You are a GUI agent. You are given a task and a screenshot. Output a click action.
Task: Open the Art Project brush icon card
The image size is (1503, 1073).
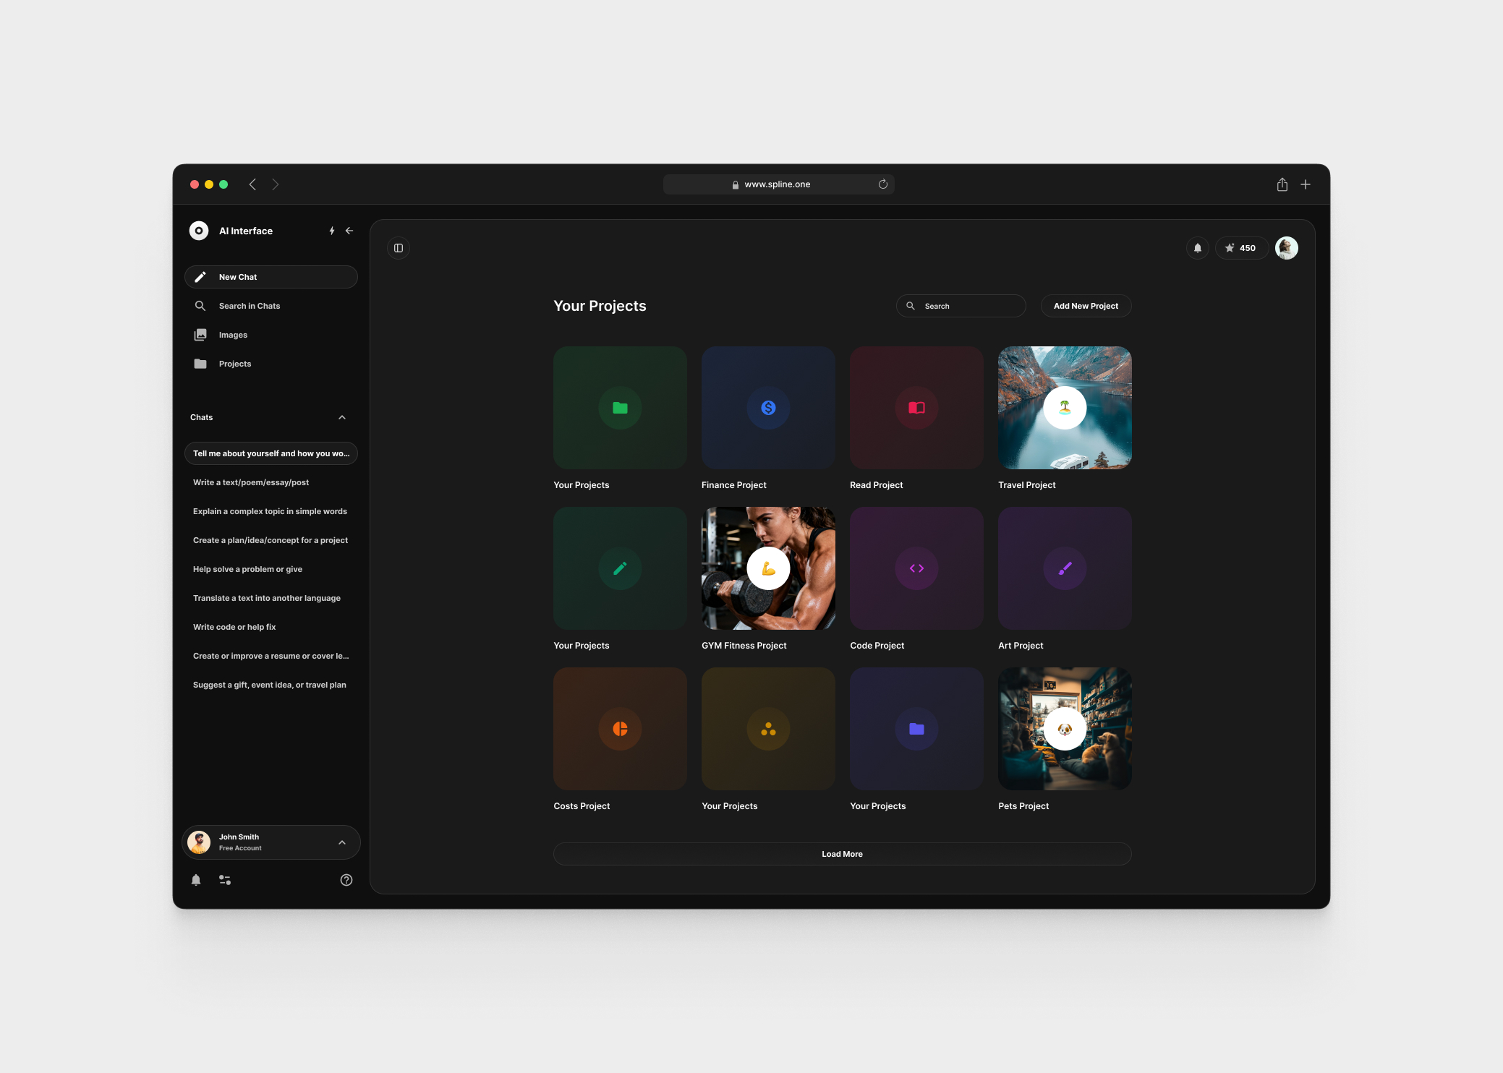click(x=1065, y=568)
